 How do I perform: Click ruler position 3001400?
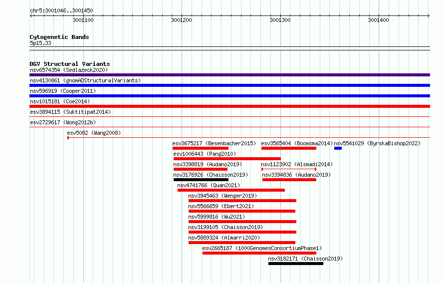click(378, 20)
